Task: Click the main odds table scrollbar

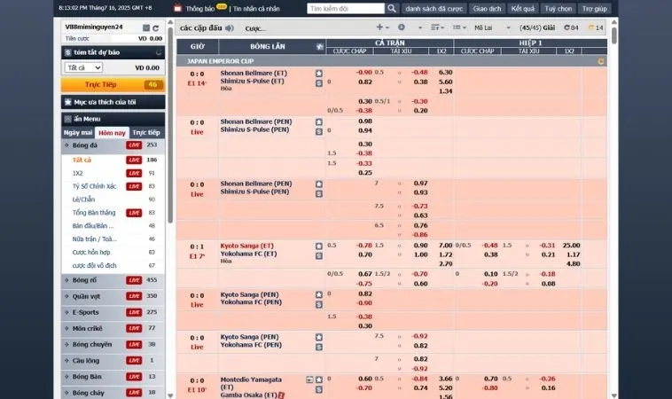Action: tap(614, 36)
